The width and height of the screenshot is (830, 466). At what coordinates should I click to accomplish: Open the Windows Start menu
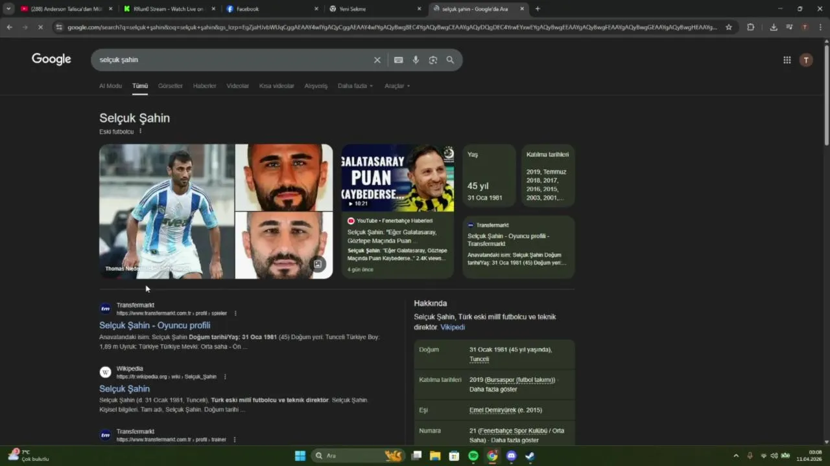[300, 456]
